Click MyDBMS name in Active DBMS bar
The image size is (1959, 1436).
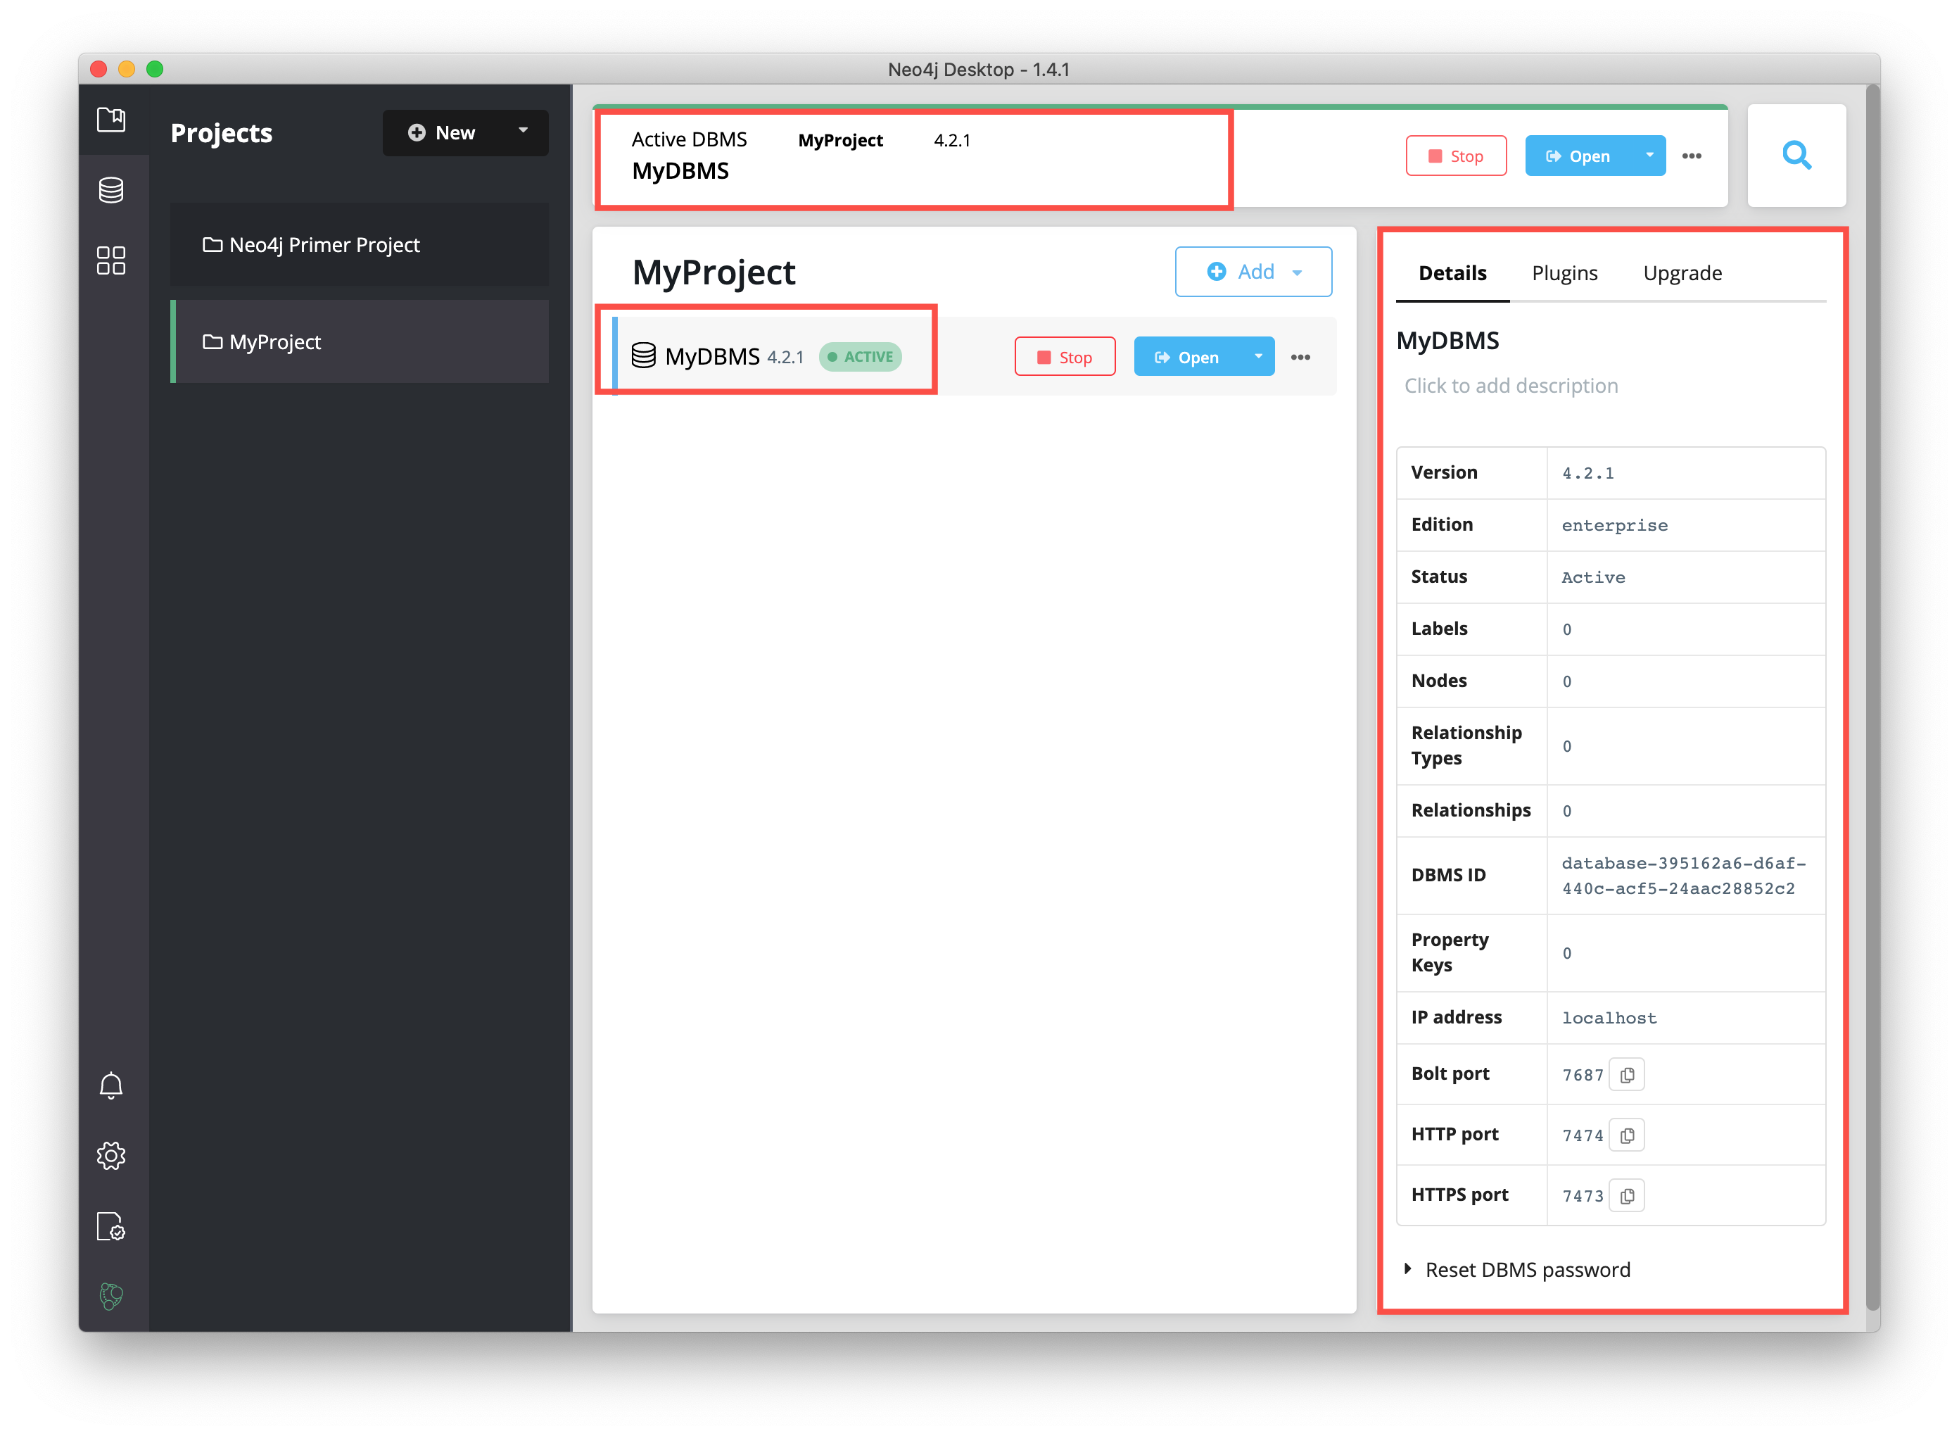coord(680,170)
